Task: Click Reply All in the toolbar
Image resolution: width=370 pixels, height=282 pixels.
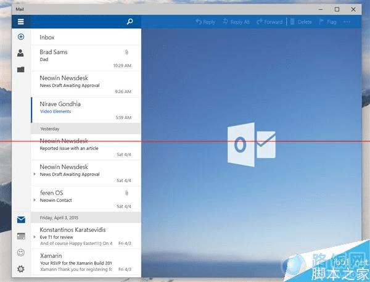Action: (x=236, y=22)
